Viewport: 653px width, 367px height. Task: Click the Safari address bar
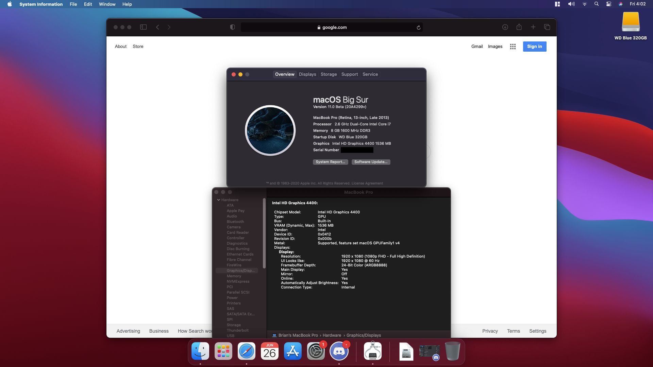coord(332,27)
